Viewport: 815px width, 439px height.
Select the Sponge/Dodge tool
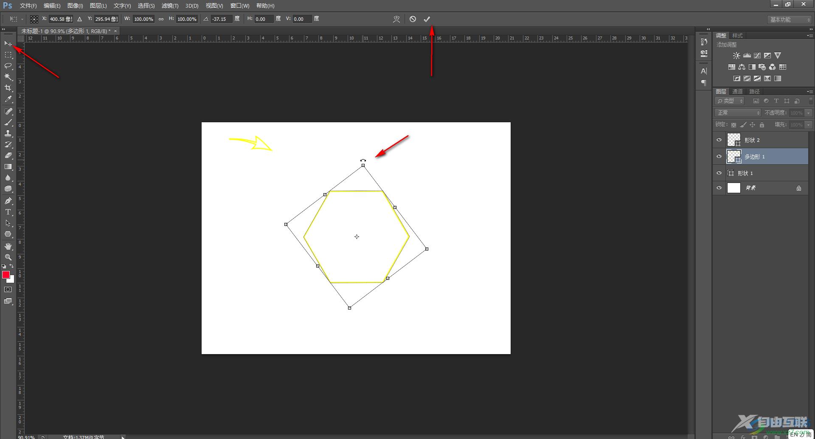coord(8,189)
